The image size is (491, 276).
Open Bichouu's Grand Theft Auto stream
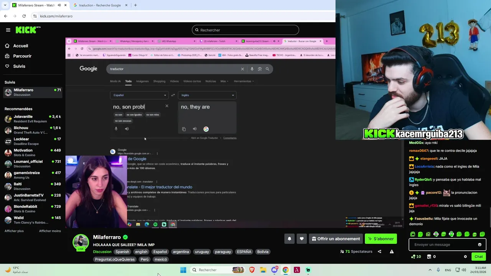pos(33,130)
